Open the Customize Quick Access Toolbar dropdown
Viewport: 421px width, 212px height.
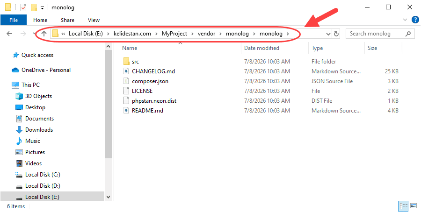click(x=42, y=8)
